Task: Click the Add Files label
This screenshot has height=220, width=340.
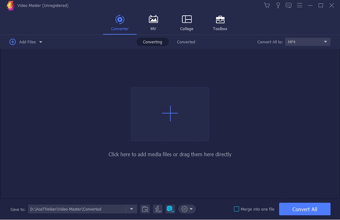Action: click(28, 42)
